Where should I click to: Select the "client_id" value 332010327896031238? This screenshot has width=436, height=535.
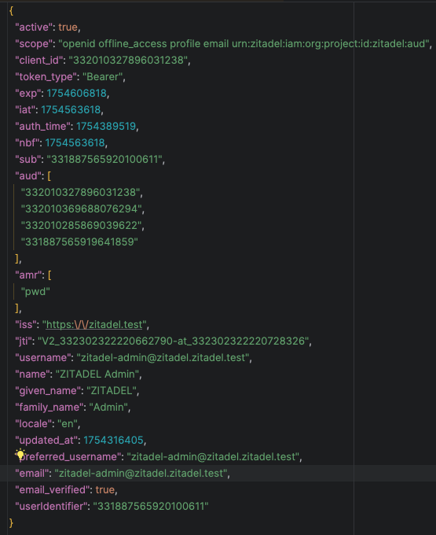(128, 60)
